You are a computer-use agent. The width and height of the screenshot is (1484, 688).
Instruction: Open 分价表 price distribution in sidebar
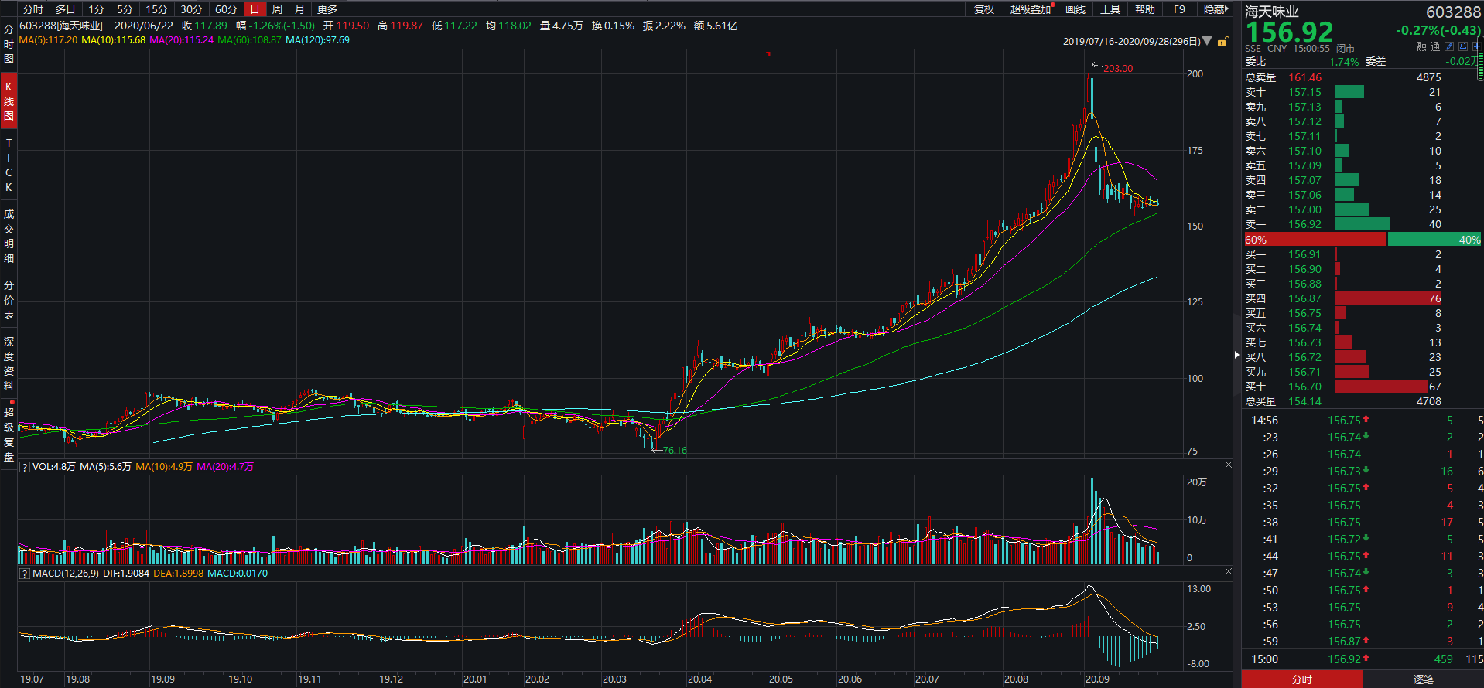click(9, 300)
